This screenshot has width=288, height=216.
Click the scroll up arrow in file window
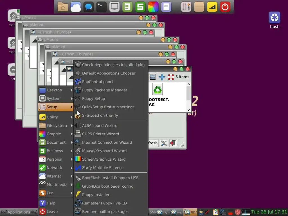pos(188,84)
